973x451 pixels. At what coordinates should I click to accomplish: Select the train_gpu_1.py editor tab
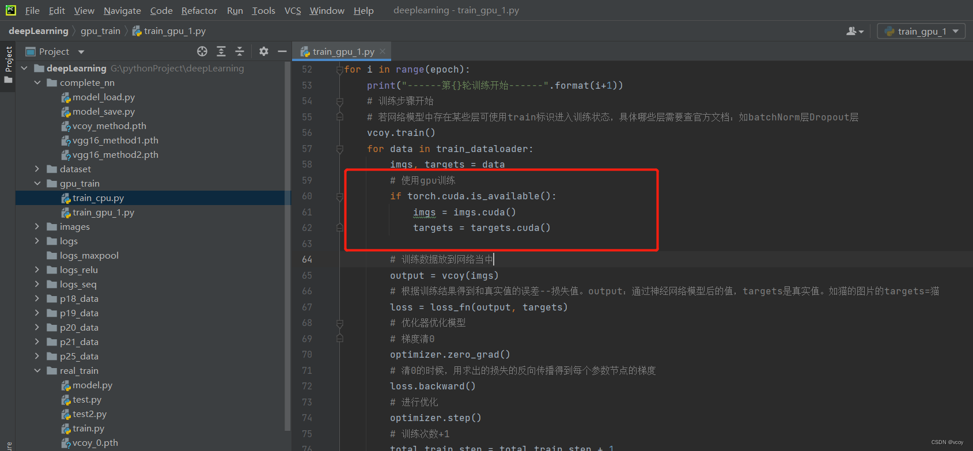[342, 51]
